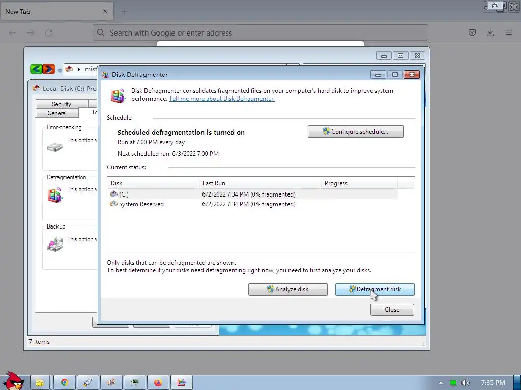Click Backup icon in Properties window
The width and height of the screenshot is (521, 390).
coord(55,244)
